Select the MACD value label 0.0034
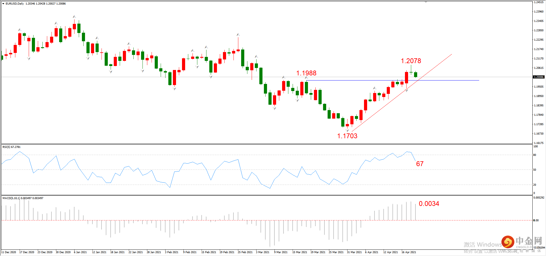The width and height of the screenshot is (546, 256). (x=429, y=204)
